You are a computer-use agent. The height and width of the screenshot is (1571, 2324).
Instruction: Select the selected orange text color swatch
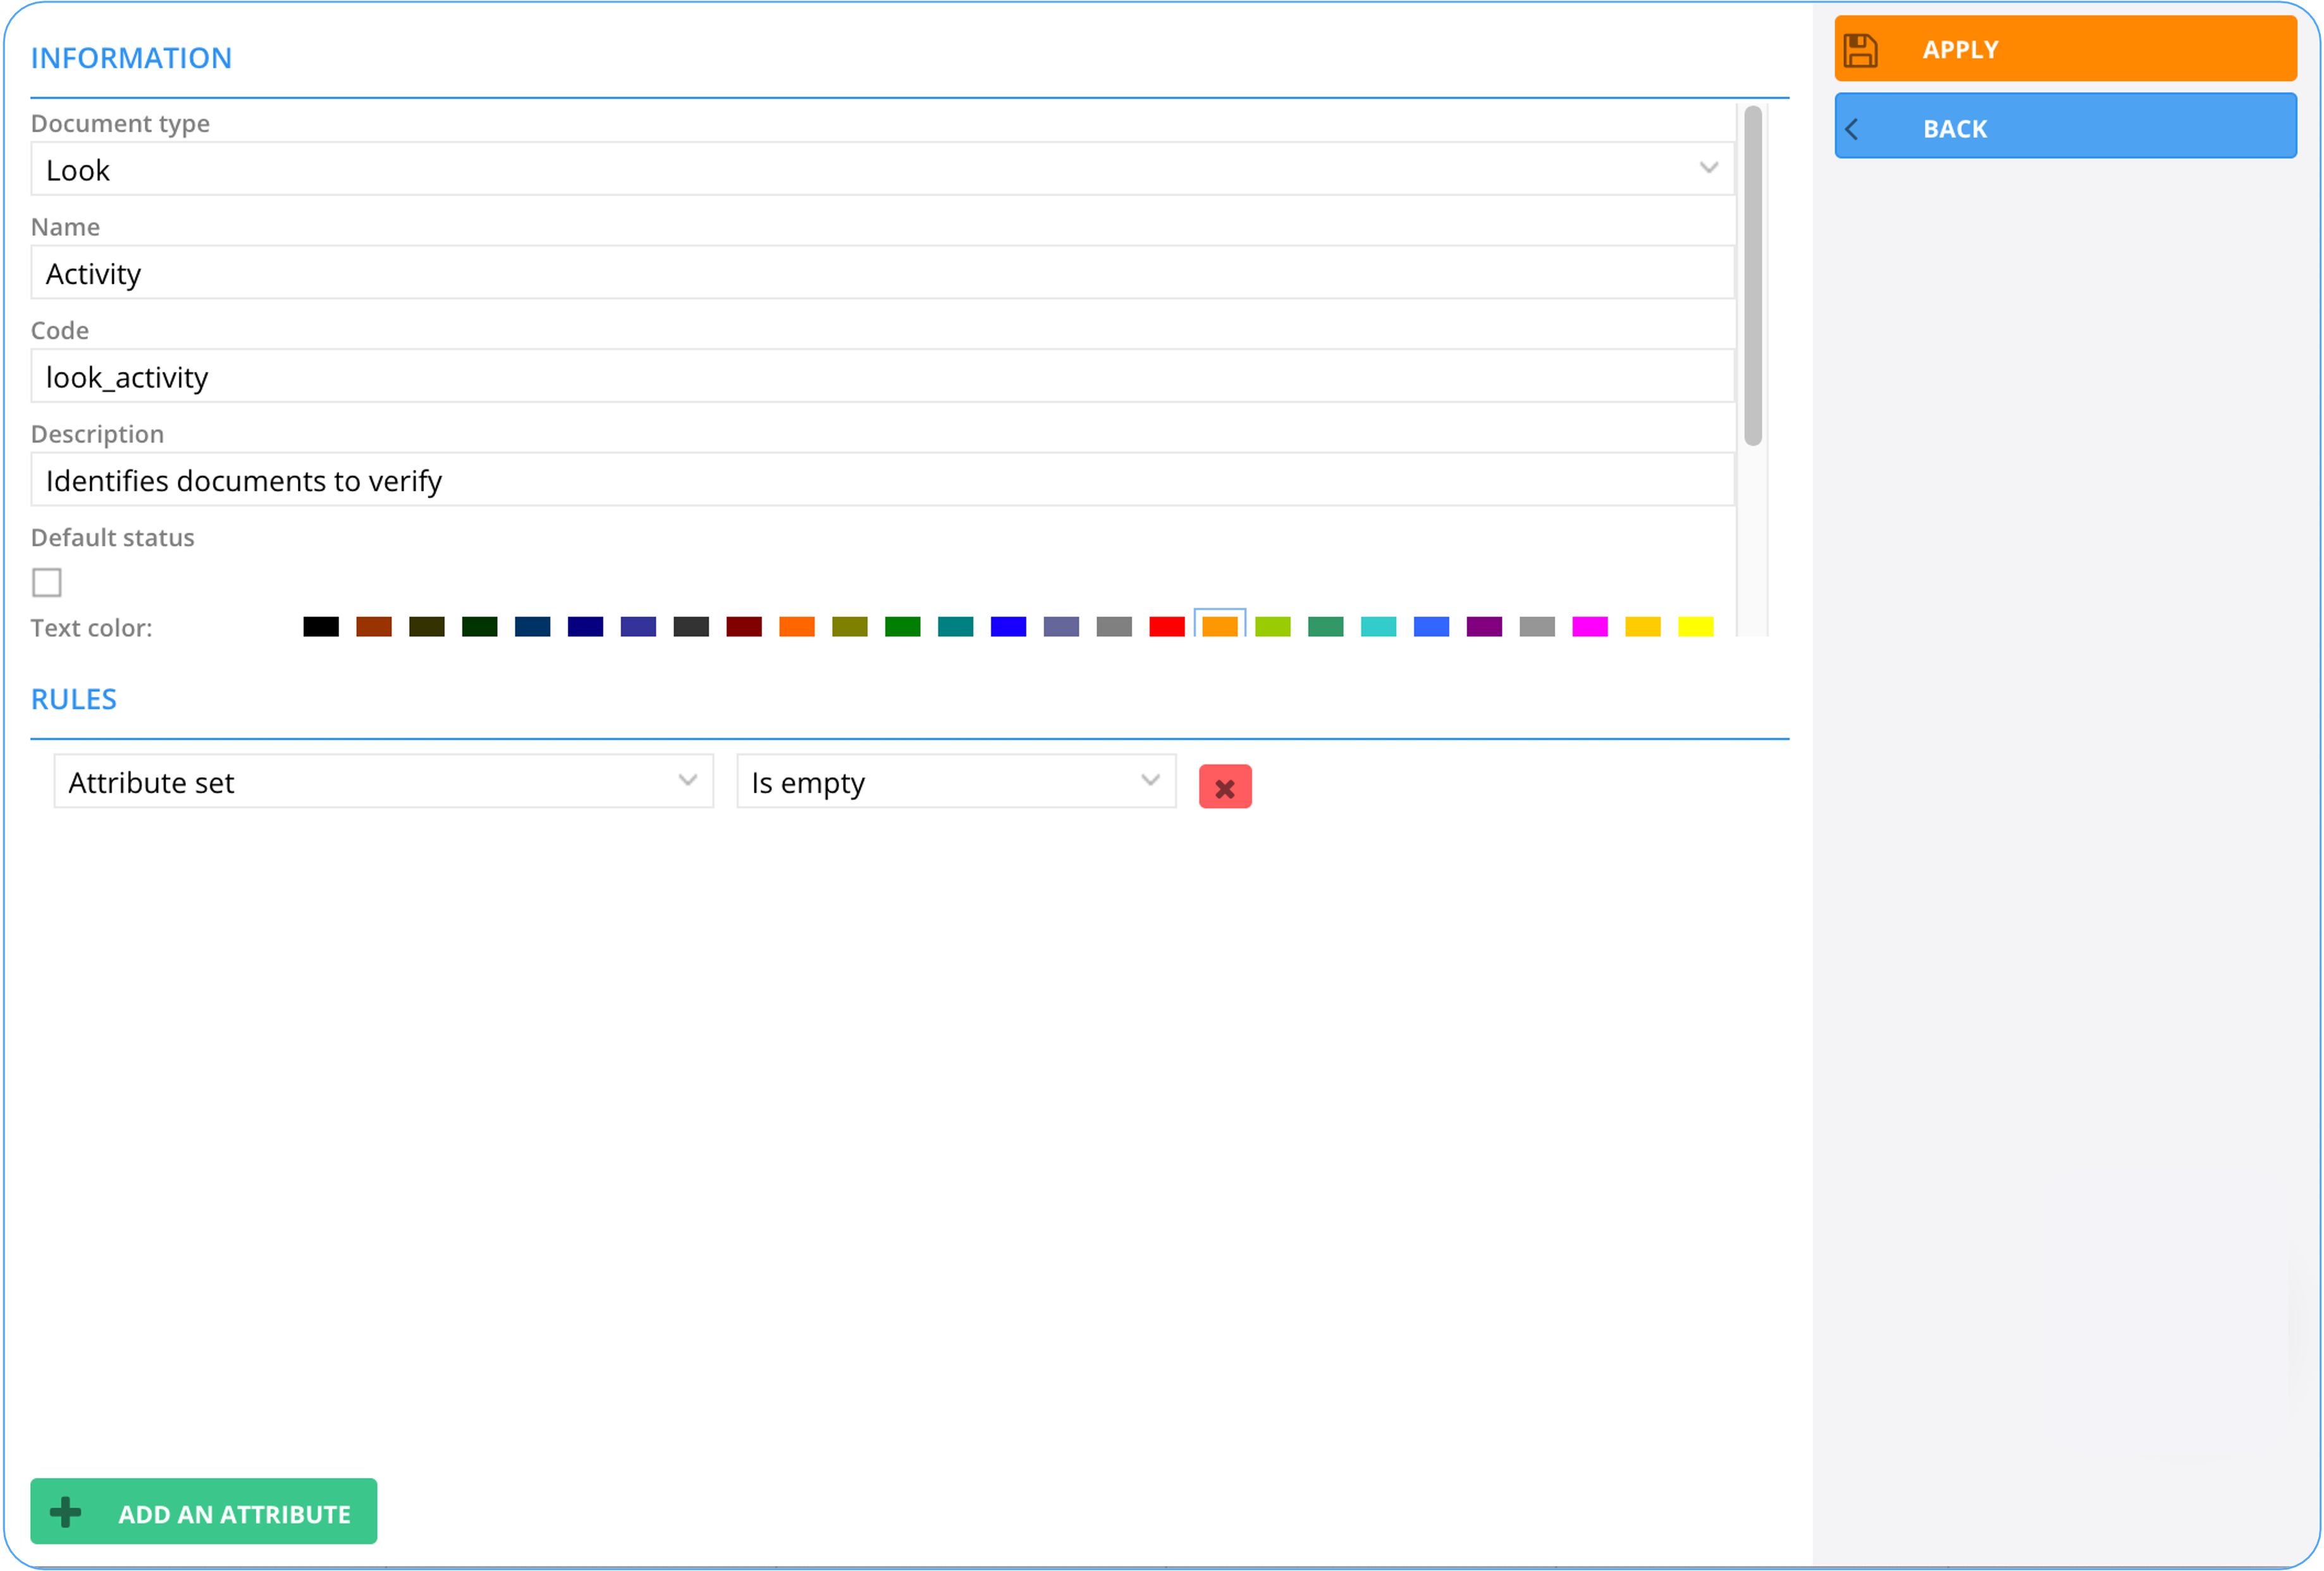1220,627
